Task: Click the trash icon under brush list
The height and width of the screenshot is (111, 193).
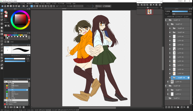Action: pyautogui.click(x=24, y=107)
